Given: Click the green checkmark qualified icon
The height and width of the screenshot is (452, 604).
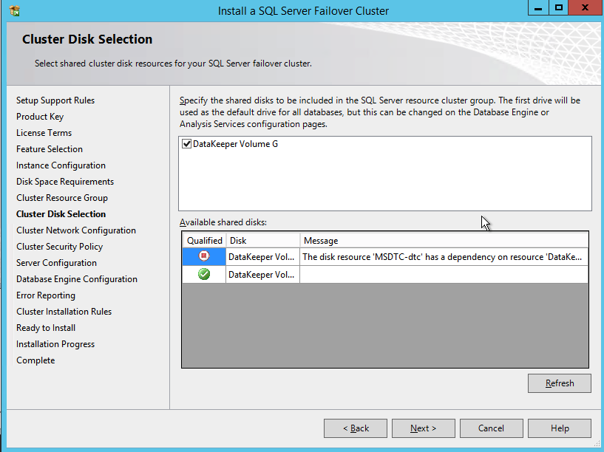Looking at the screenshot, I should (204, 275).
